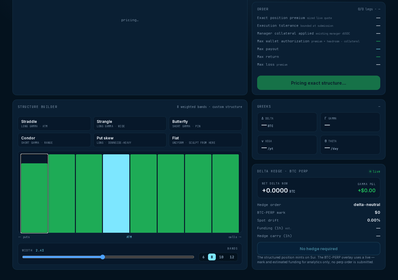Click the green live status dot

tap(370, 171)
